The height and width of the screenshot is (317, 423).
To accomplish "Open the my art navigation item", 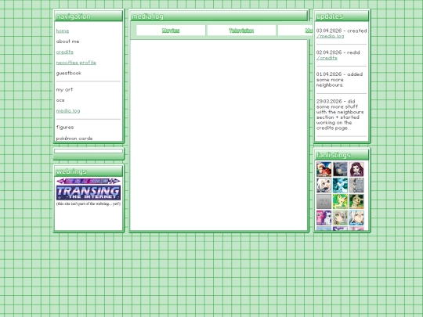I will point(64,89).
